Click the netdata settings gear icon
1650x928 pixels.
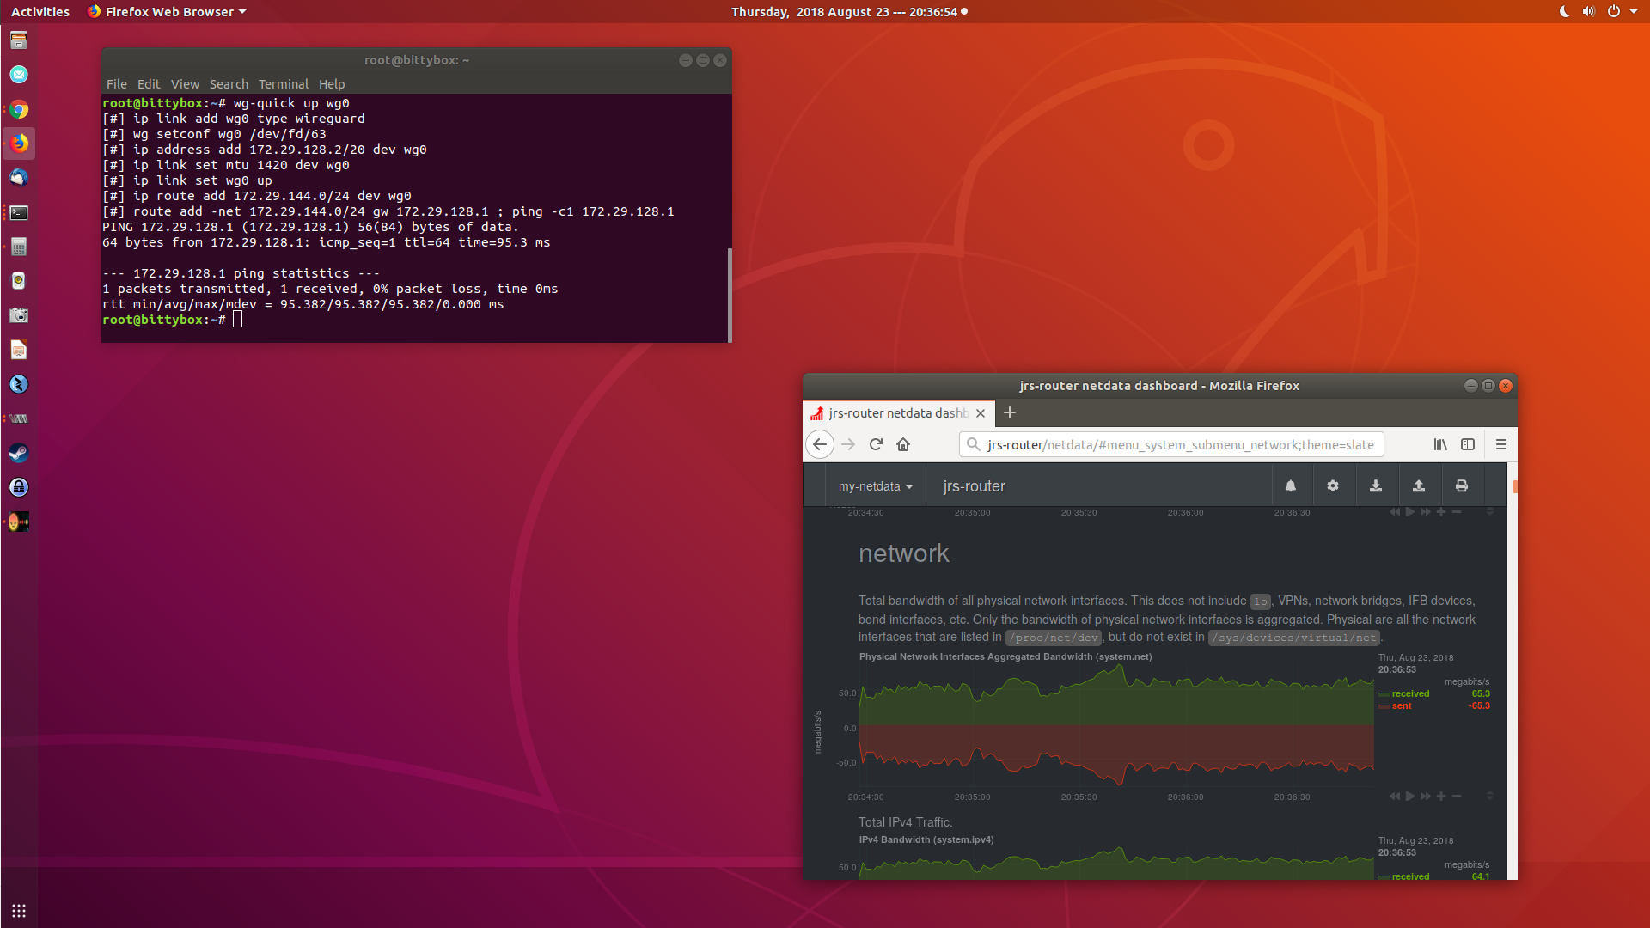tap(1333, 486)
